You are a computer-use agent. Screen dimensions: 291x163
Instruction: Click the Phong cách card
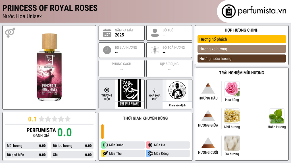pyautogui.click(x=122, y=68)
